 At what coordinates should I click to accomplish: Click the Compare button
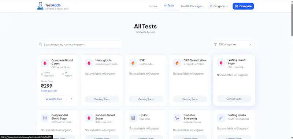(x=243, y=6)
